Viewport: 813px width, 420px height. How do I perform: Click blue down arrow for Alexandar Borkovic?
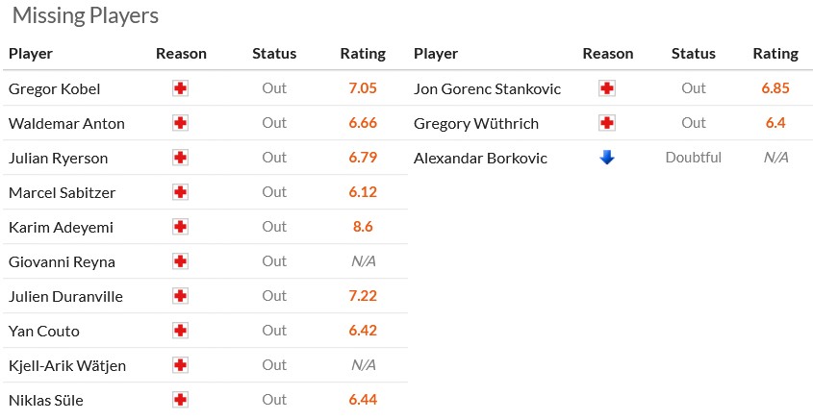(607, 158)
